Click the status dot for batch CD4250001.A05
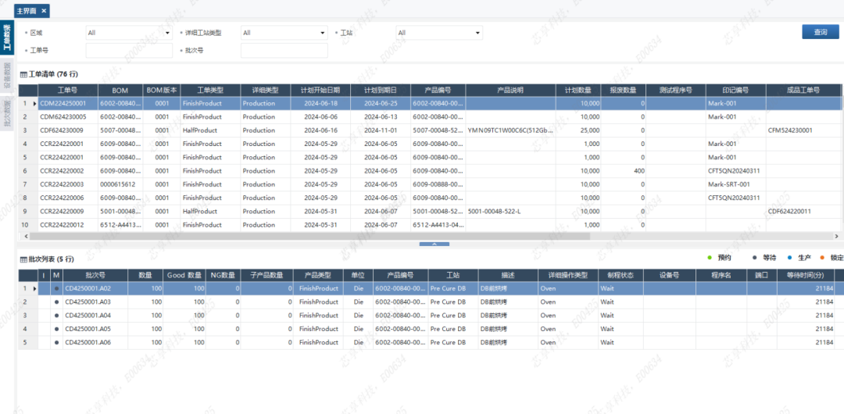 coord(56,329)
